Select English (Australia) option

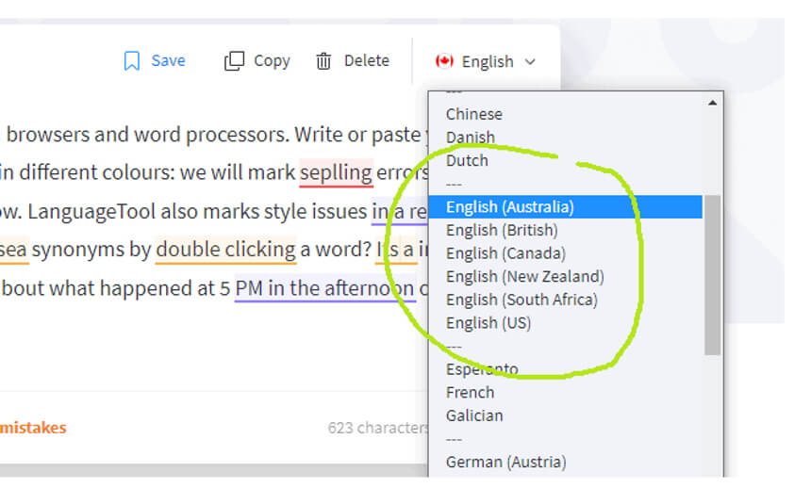565,206
